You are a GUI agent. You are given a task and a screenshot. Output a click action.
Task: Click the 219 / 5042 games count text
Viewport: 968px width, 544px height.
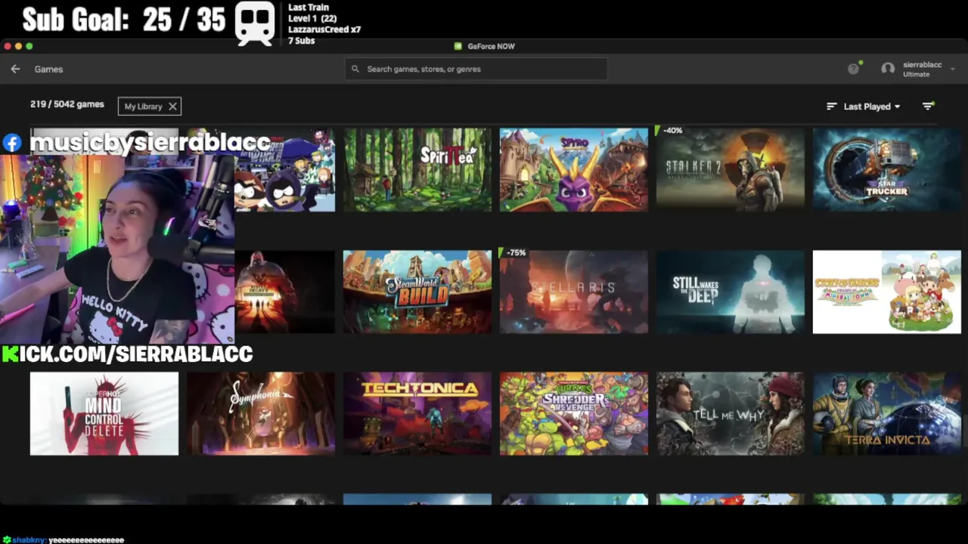pyautogui.click(x=67, y=104)
